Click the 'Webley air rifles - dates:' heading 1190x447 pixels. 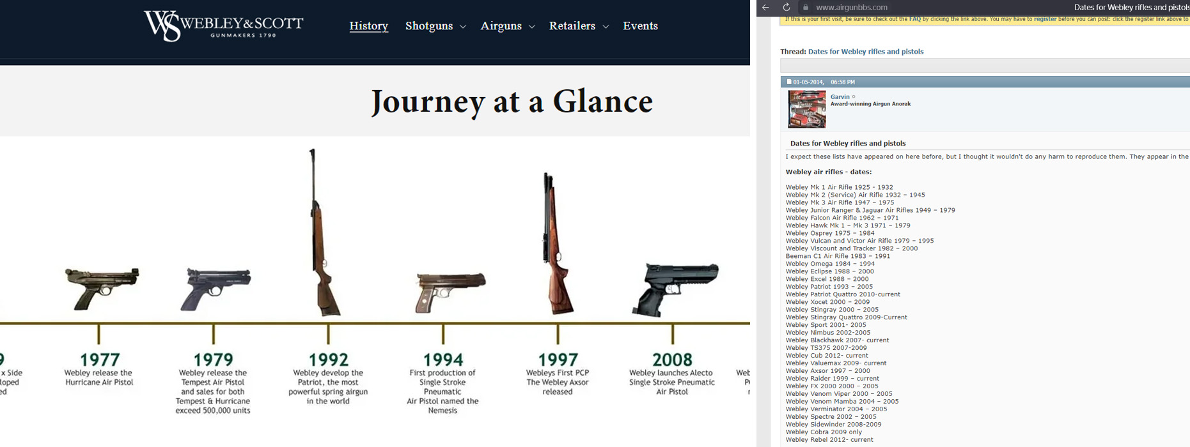(829, 172)
